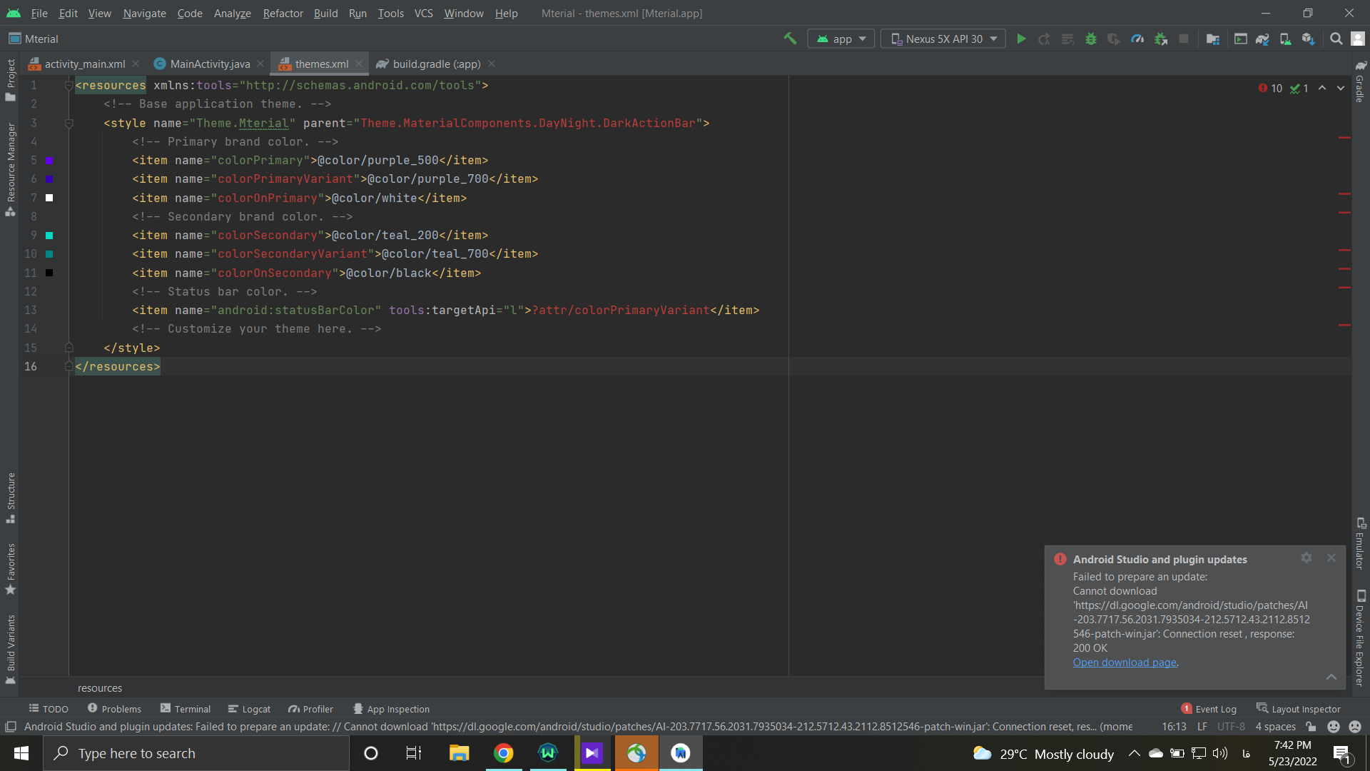Click the account avatar icon in toolbar
Image resolution: width=1370 pixels, height=771 pixels.
point(1358,39)
